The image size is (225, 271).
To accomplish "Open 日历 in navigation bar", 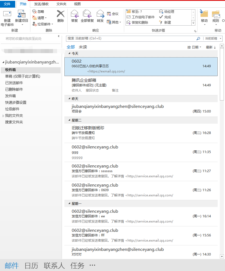I will click(31, 266).
